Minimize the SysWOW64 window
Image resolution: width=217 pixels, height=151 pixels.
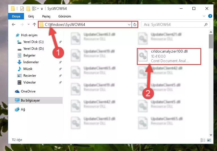coord(181,8)
